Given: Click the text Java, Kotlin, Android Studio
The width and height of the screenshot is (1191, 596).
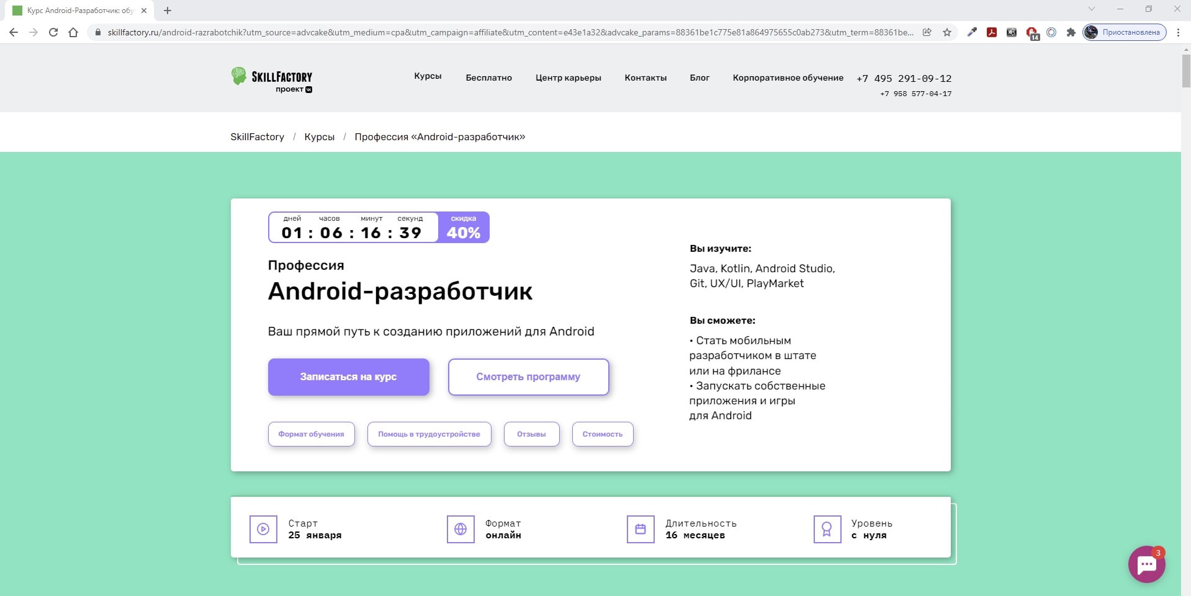Looking at the screenshot, I should tap(762, 269).
